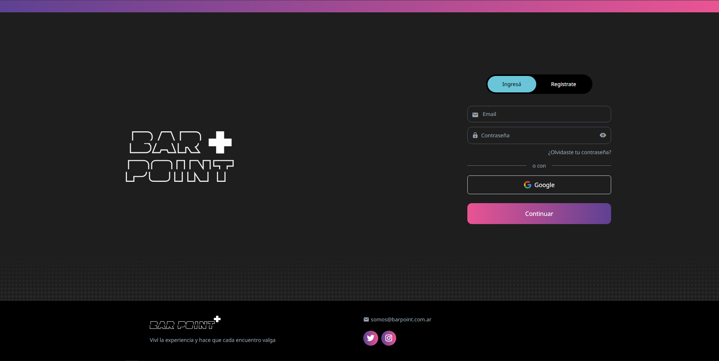Open the ¿Olvidaste tu contraseña? link
Image resolution: width=719 pixels, height=361 pixels.
point(579,152)
